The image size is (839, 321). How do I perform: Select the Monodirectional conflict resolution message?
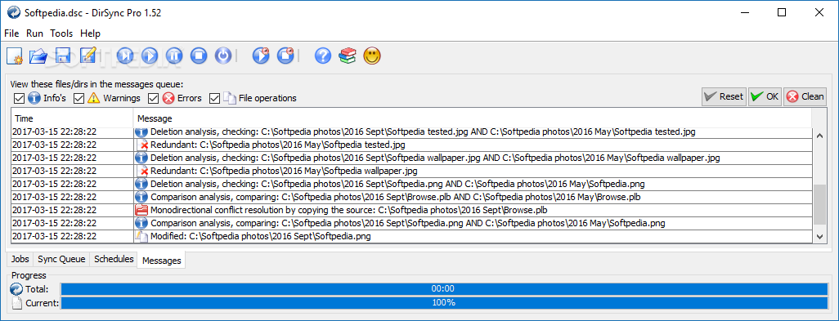473,210
